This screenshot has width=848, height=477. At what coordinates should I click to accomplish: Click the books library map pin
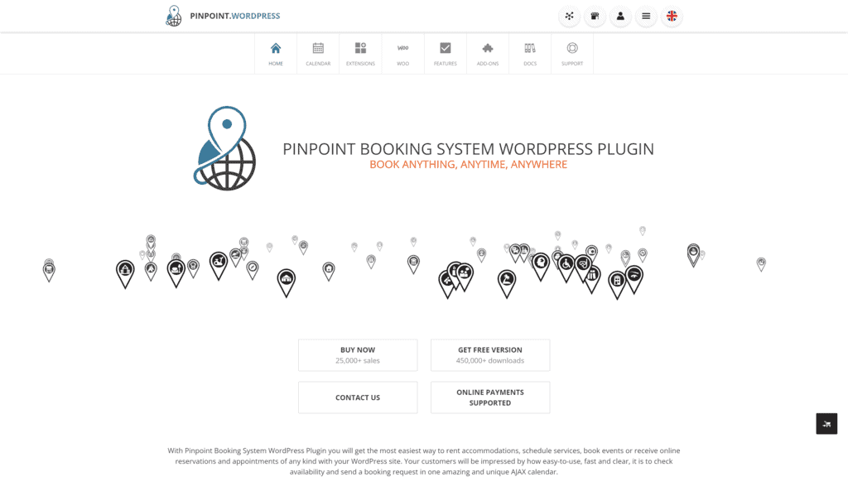coord(592,279)
